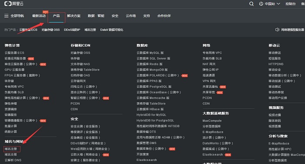Open the 解决方案 menu
The height and width of the screenshot is (164, 305).
click(74, 16)
